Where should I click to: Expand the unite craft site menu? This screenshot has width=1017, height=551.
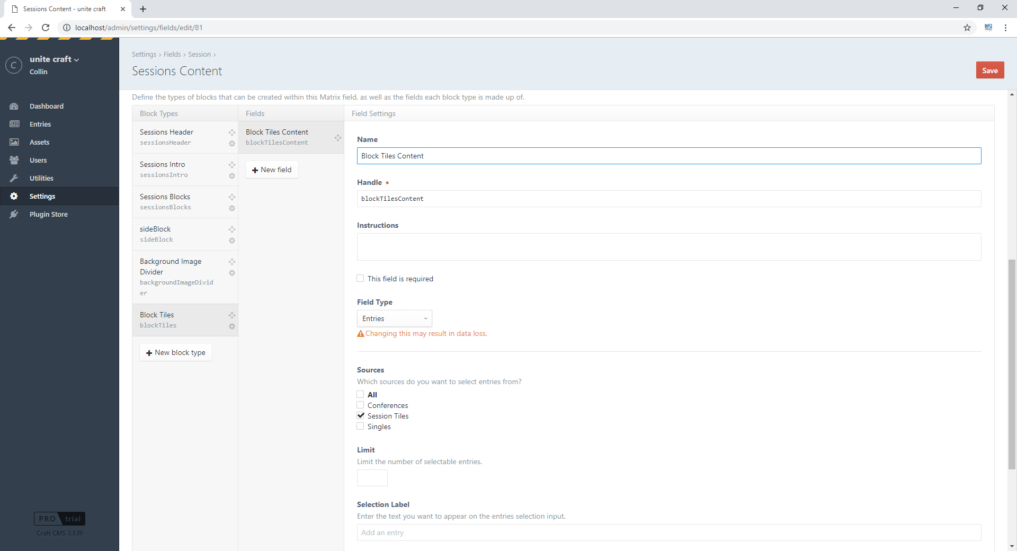point(55,59)
